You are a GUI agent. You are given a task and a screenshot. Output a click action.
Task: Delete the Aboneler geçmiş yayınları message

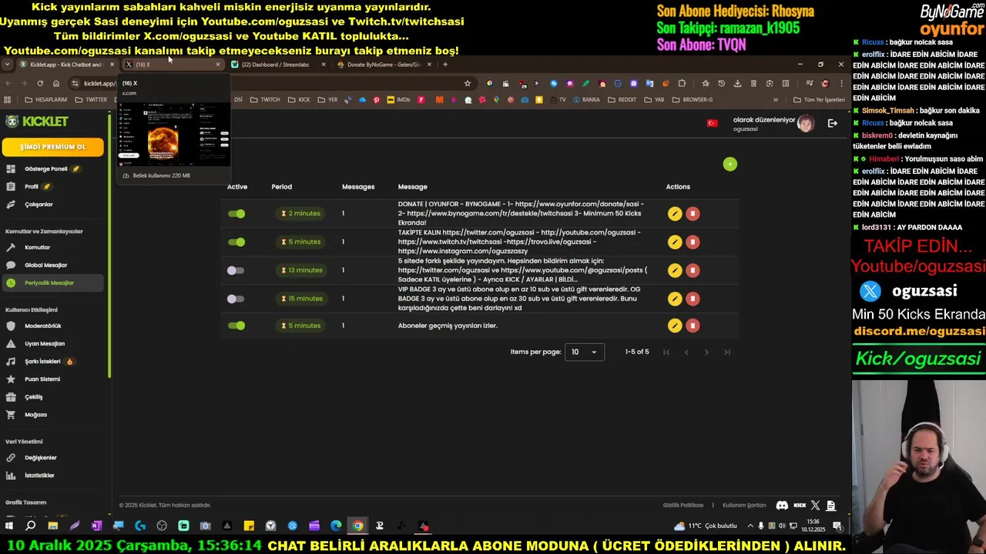point(693,325)
